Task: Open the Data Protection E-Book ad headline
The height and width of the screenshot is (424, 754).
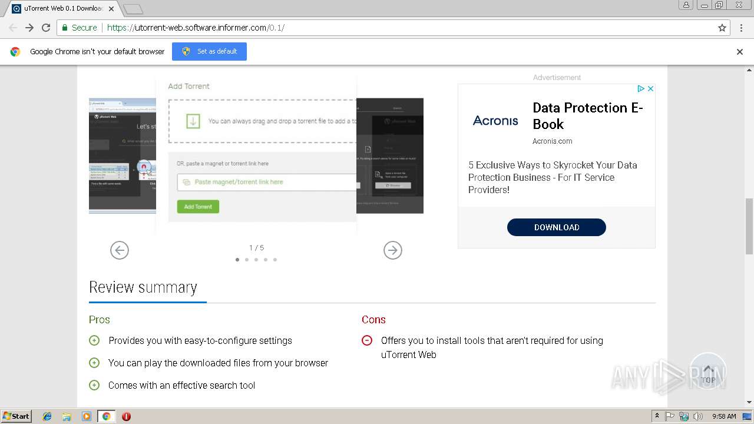Action: 588,116
